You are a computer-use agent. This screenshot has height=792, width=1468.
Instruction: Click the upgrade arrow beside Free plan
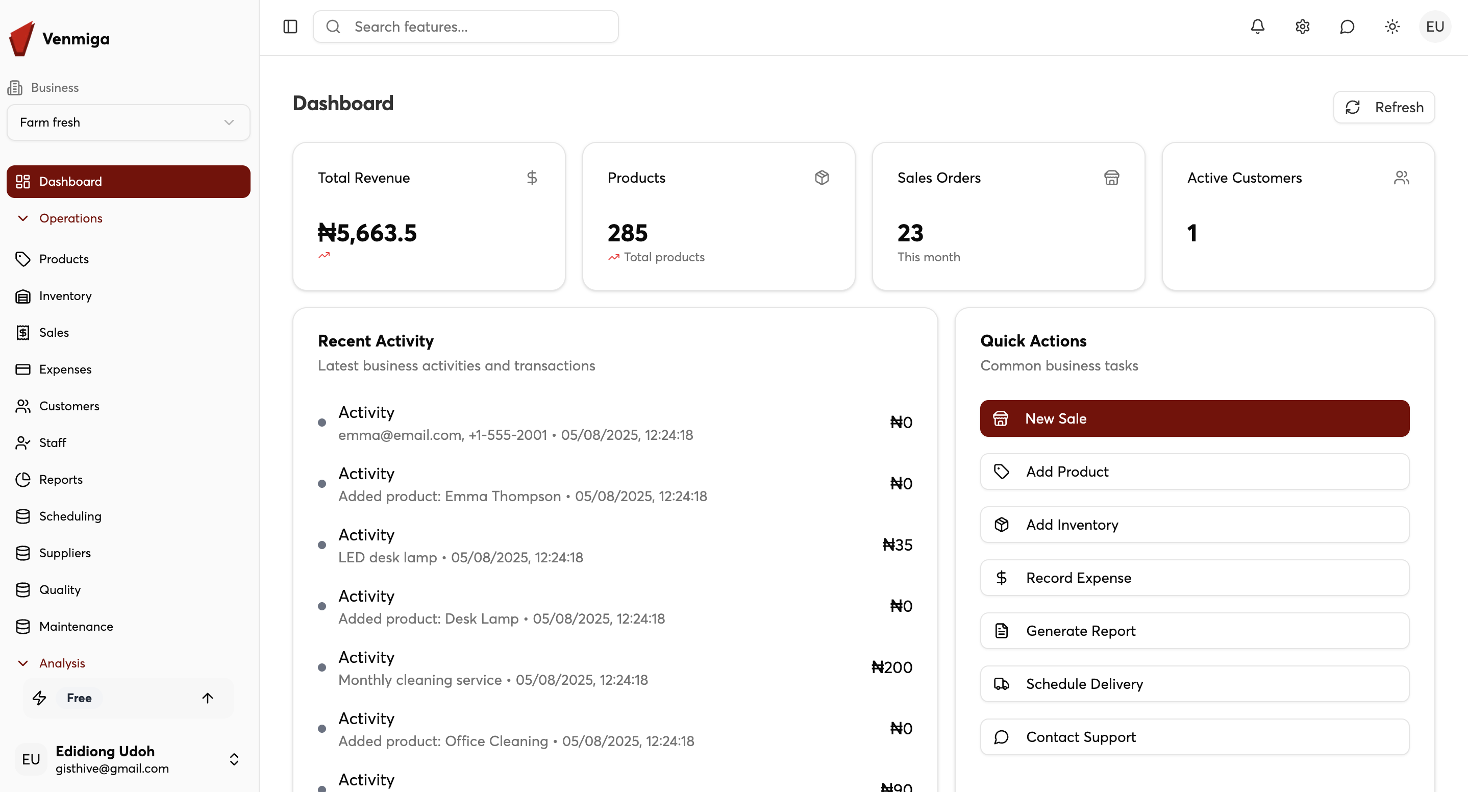[208, 698]
